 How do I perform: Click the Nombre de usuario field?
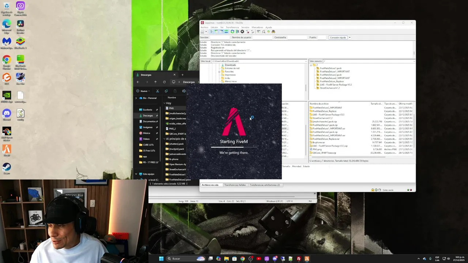pos(262,37)
